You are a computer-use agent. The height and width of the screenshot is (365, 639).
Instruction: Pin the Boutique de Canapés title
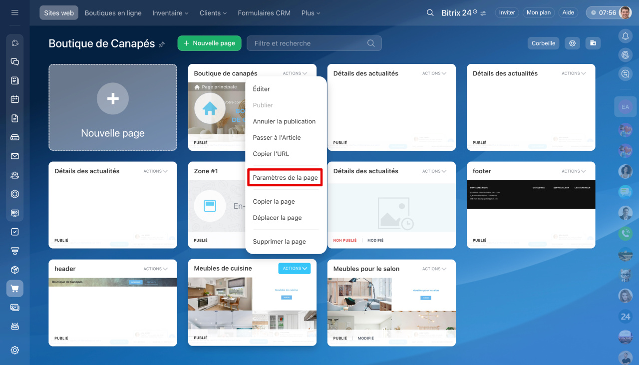pos(162,44)
